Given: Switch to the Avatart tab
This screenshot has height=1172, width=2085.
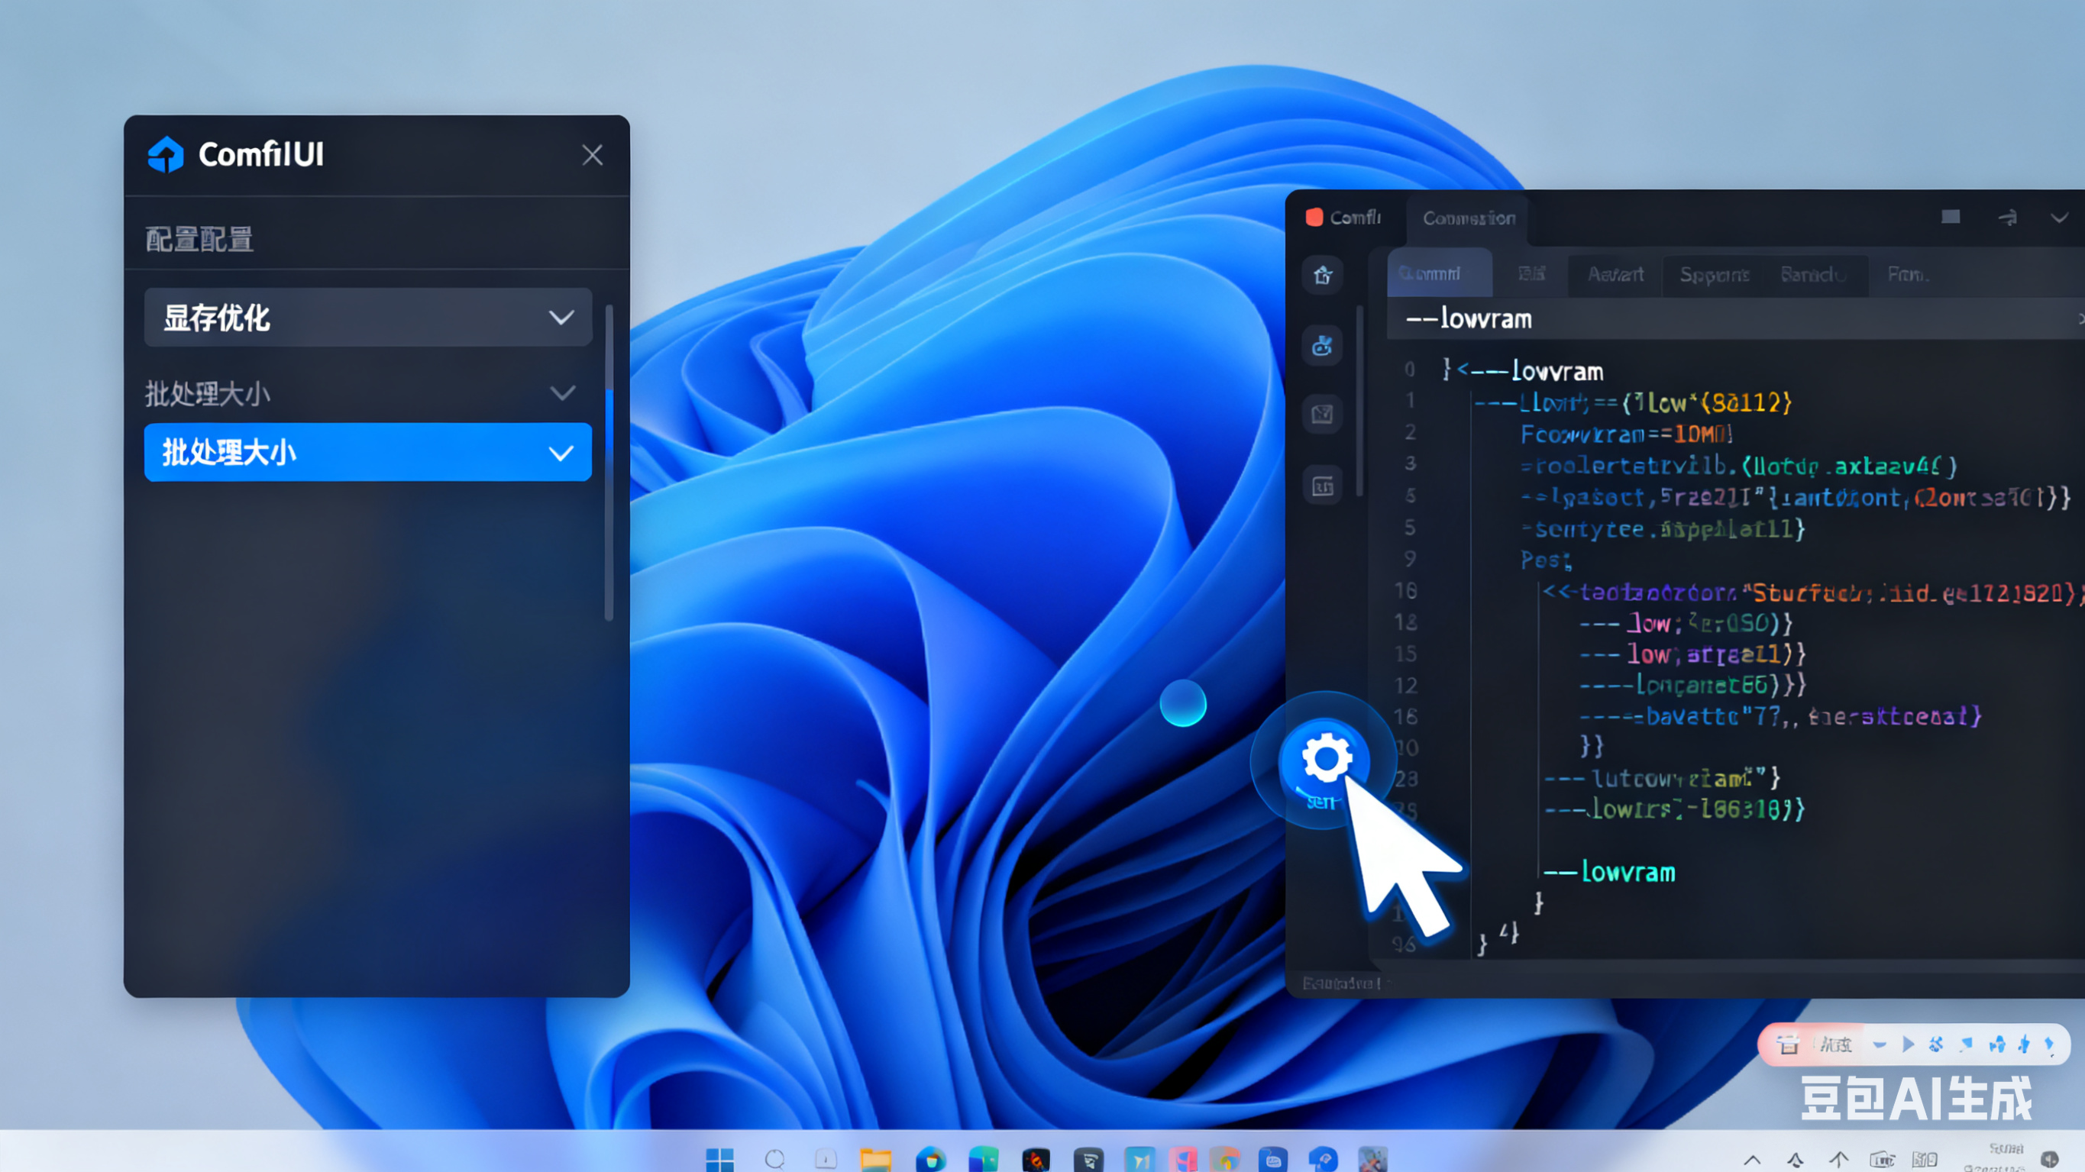Looking at the screenshot, I should [x=1615, y=274].
